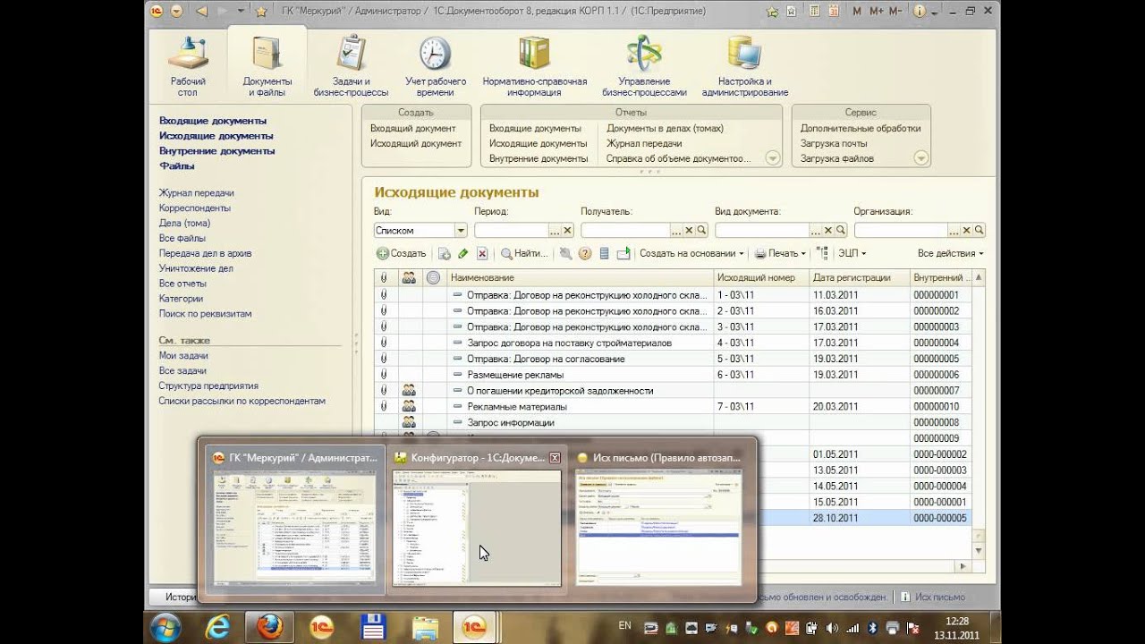Select Внутренние документы in navigation panel
The height and width of the screenshot is (644, 1145).
pos(216,150)
